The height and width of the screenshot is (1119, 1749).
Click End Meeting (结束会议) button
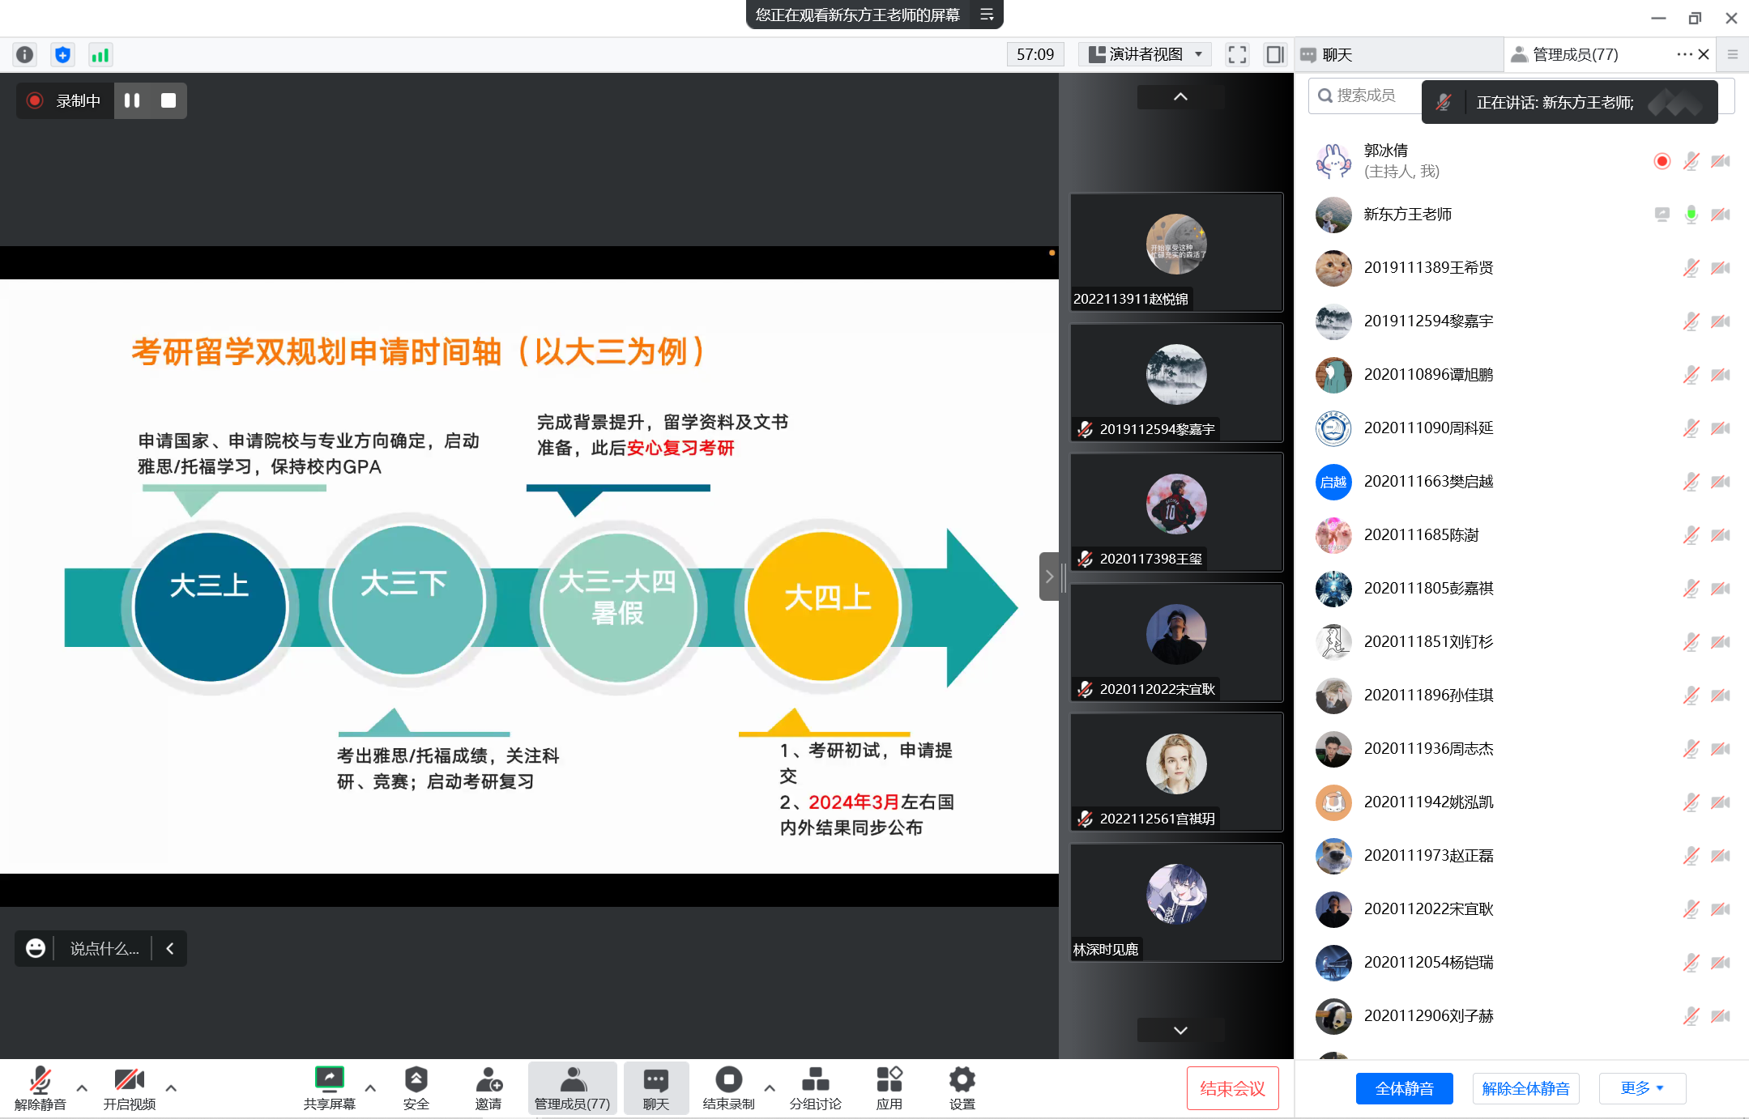pyautogui.click(x=1232, y=1088)
